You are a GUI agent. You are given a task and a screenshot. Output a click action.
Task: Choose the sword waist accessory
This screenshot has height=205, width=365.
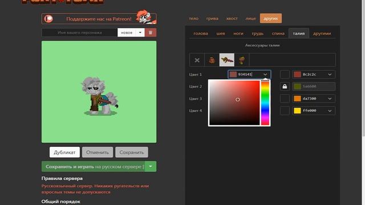click(227, 60)
